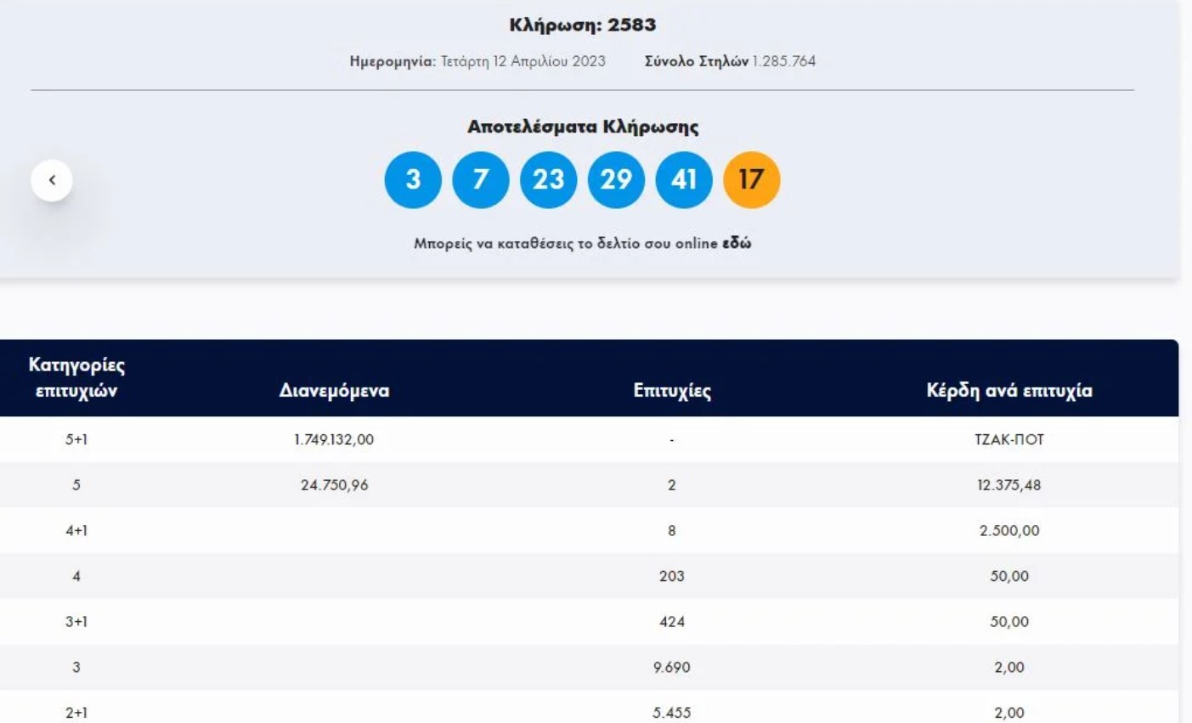Click the draw date 'Τετάρτη 12 Απριλίου 2023'
Screen dimensions: 1192x723
tap(523, 61)
